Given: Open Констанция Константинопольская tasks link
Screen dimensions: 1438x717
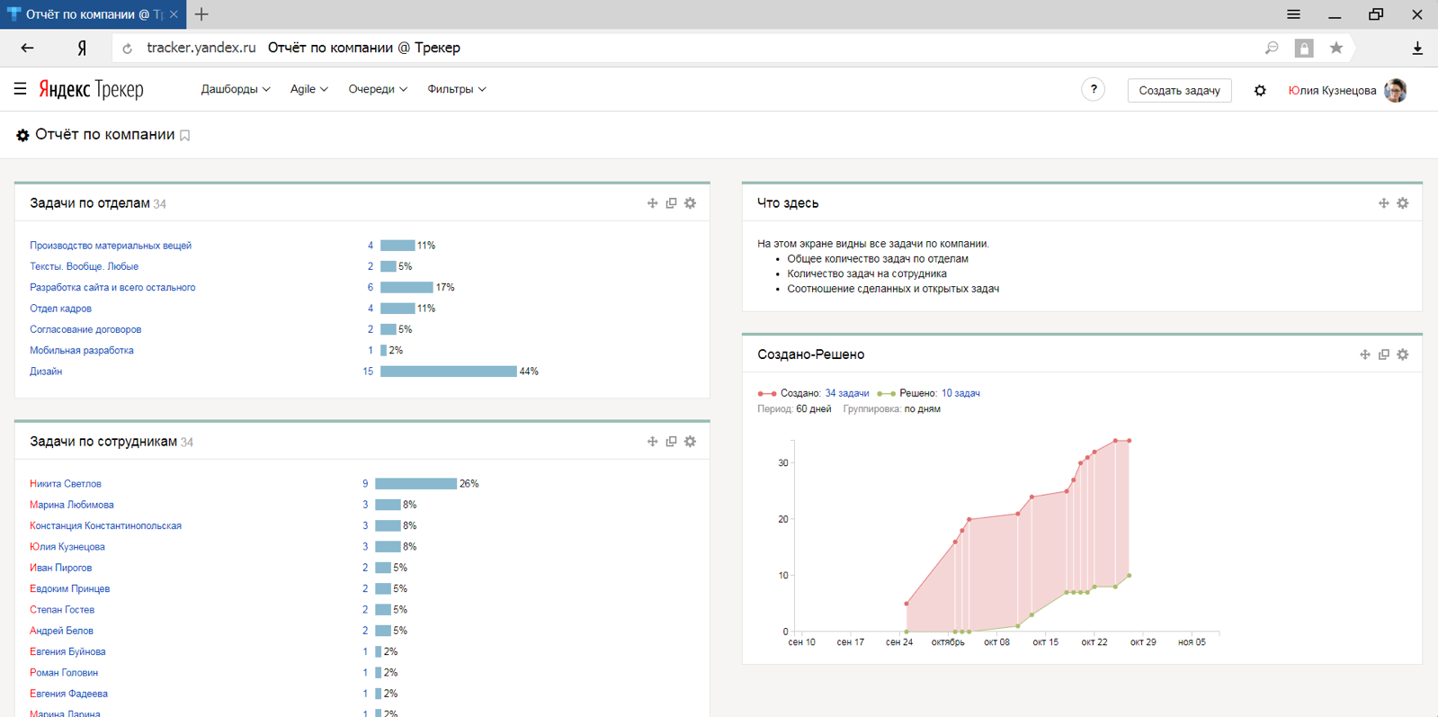Looking at the screenshot, I should 105,526.
